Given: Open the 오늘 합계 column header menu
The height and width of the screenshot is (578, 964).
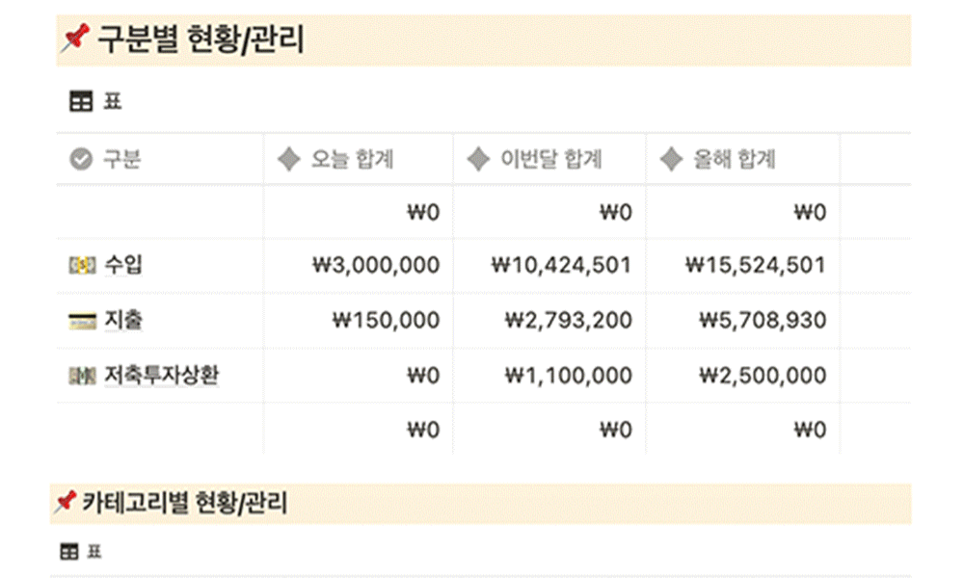Looking at the screenshot, I should click(359, 159).
